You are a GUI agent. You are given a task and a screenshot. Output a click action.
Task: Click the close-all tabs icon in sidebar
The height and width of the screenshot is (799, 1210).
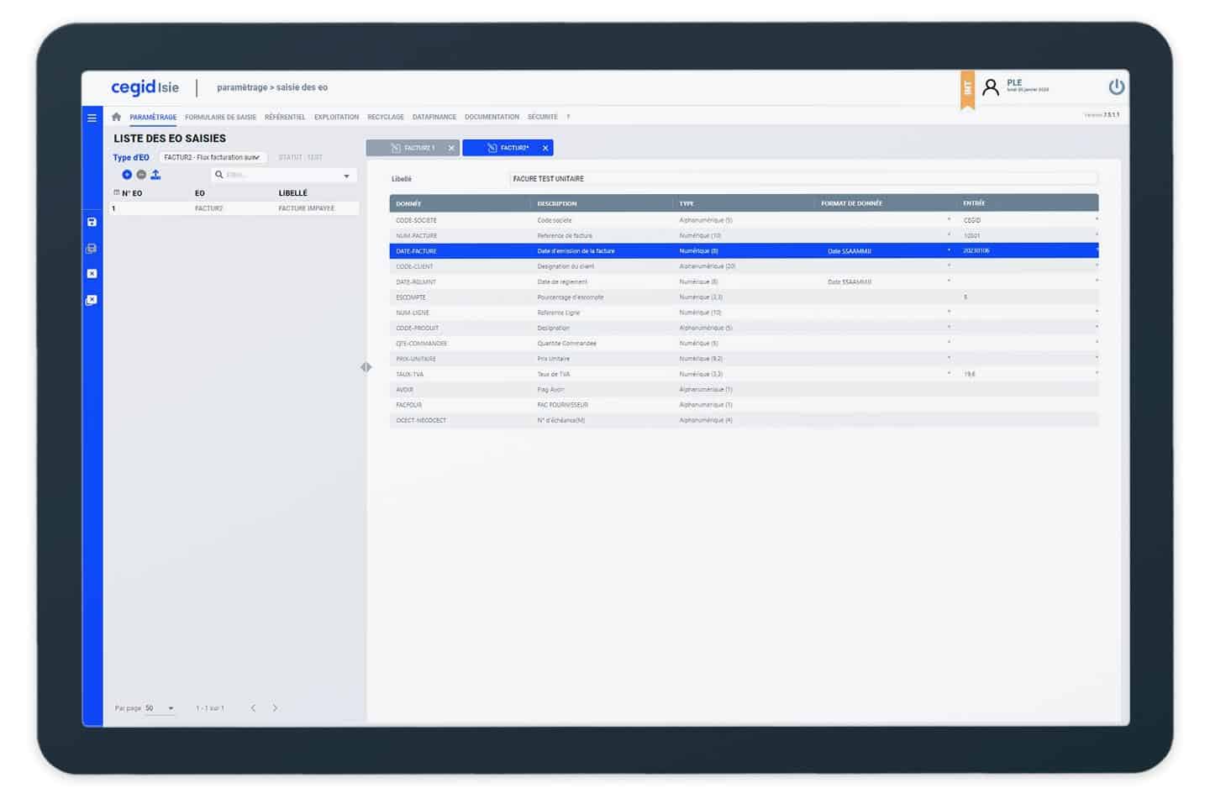[92, 300]
